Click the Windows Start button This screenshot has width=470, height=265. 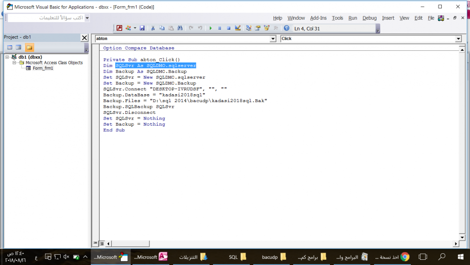click(461, 257)
